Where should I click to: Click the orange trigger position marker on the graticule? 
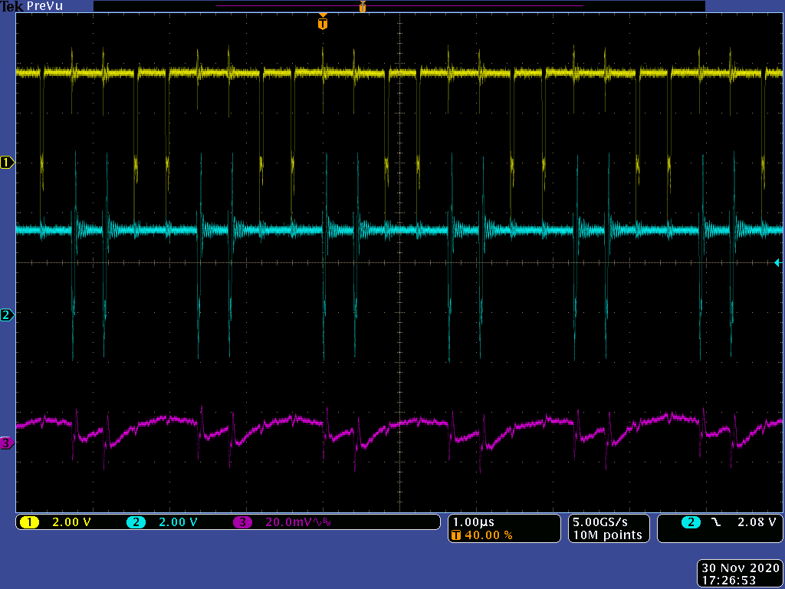tap(323, 22)
